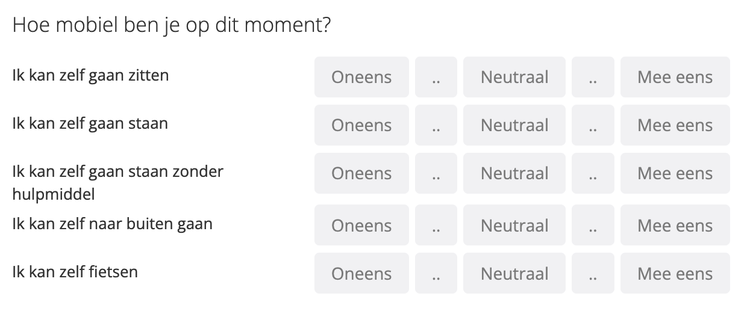Choose Neutraal for 'Ik kan zelf gaan zitten'
Viewport: 753px width, 314px height.
514,77
